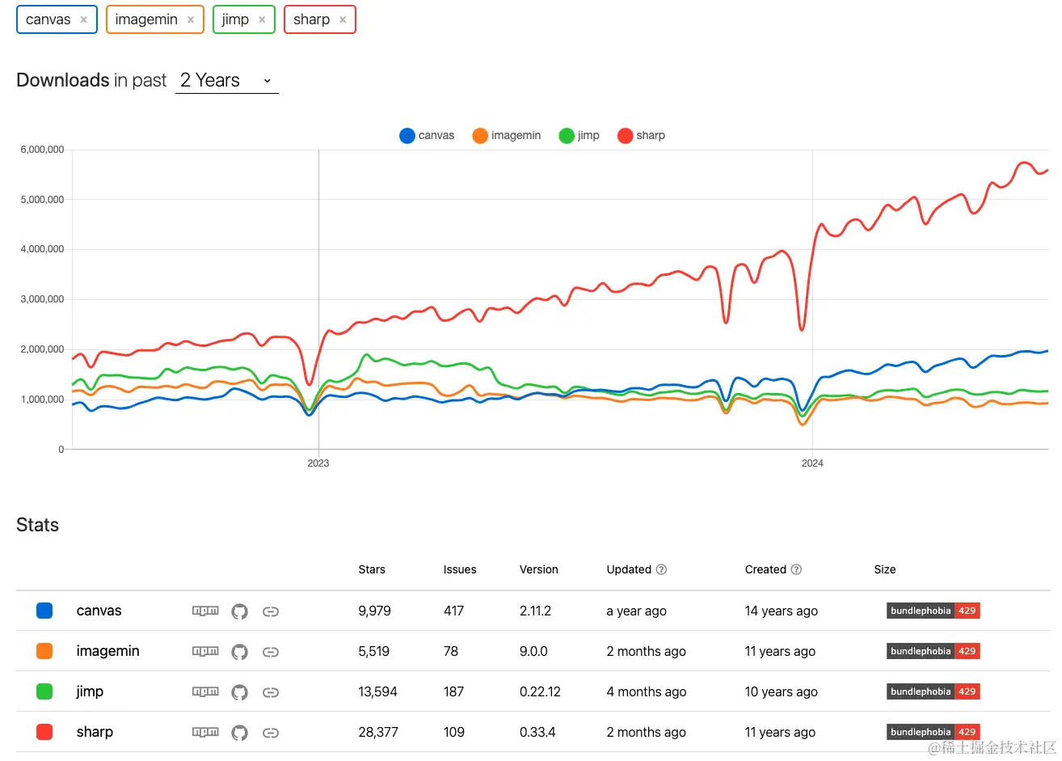
Task: Remove the imagemin package tag
Action: coord(191,20)
